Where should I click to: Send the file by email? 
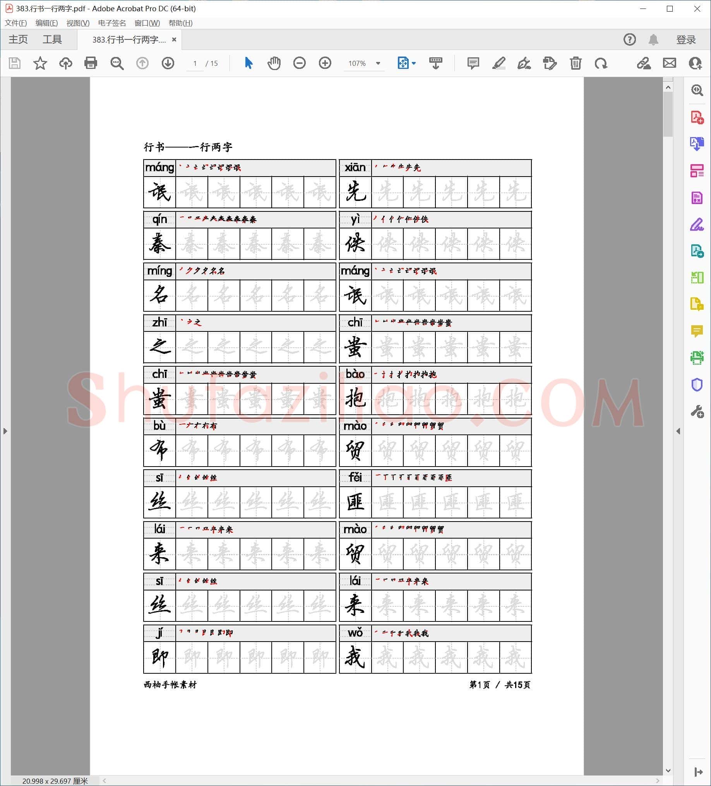pos(670,63)
